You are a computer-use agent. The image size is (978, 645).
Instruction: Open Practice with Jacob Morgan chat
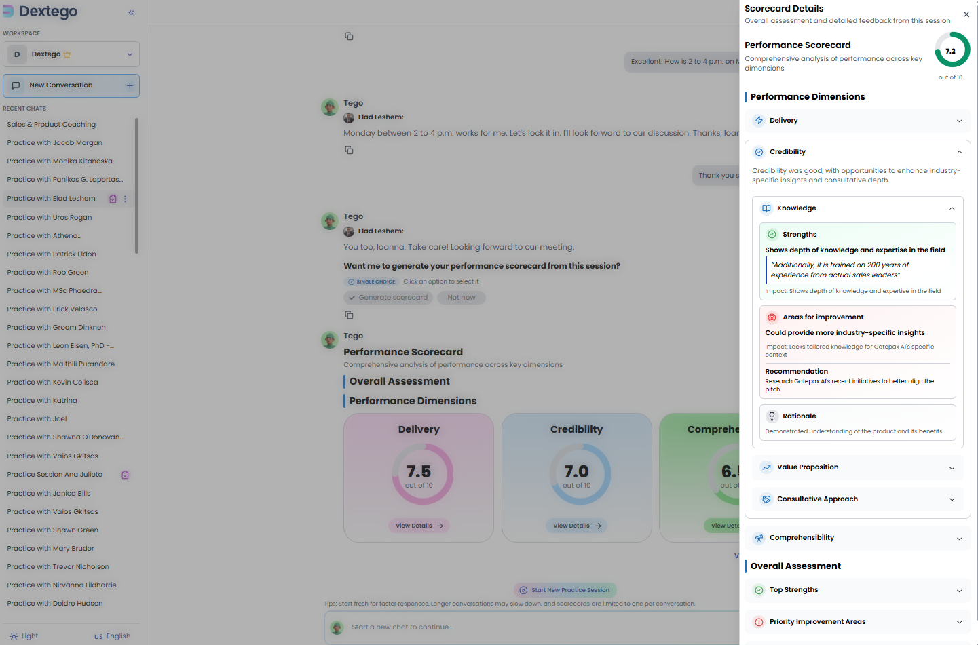point(54,143)
